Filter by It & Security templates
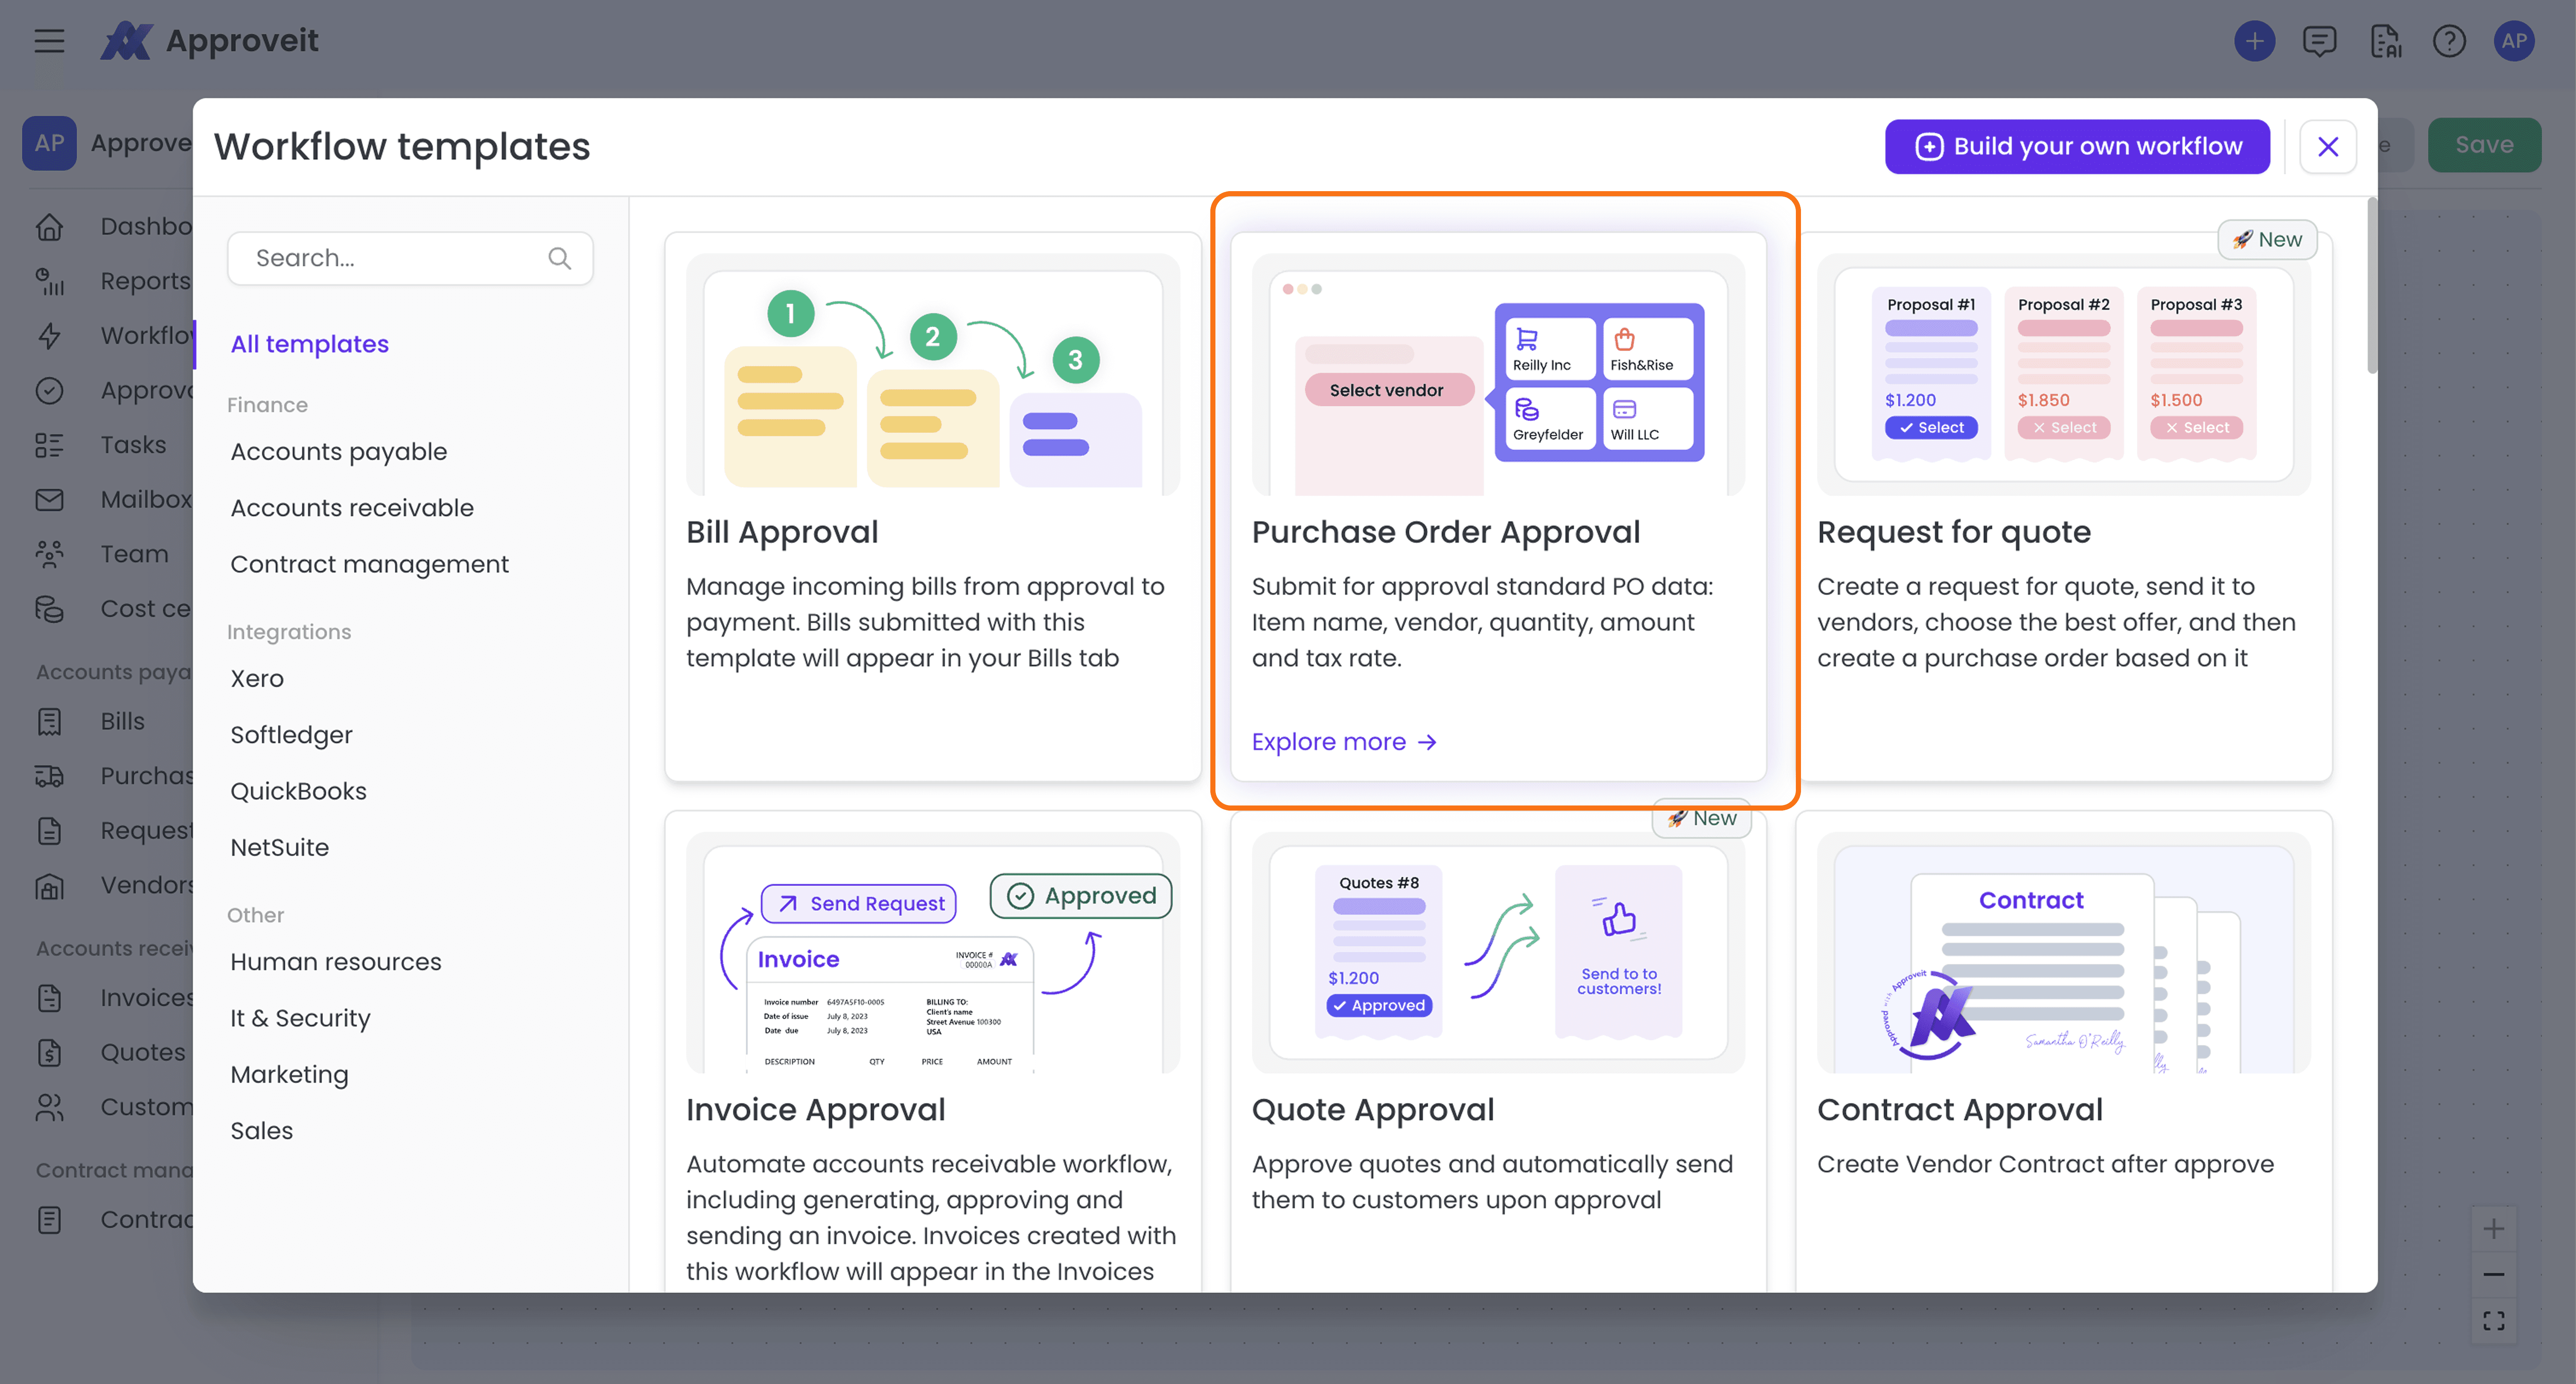The image size is (2576, 1384). point(300,1018)
